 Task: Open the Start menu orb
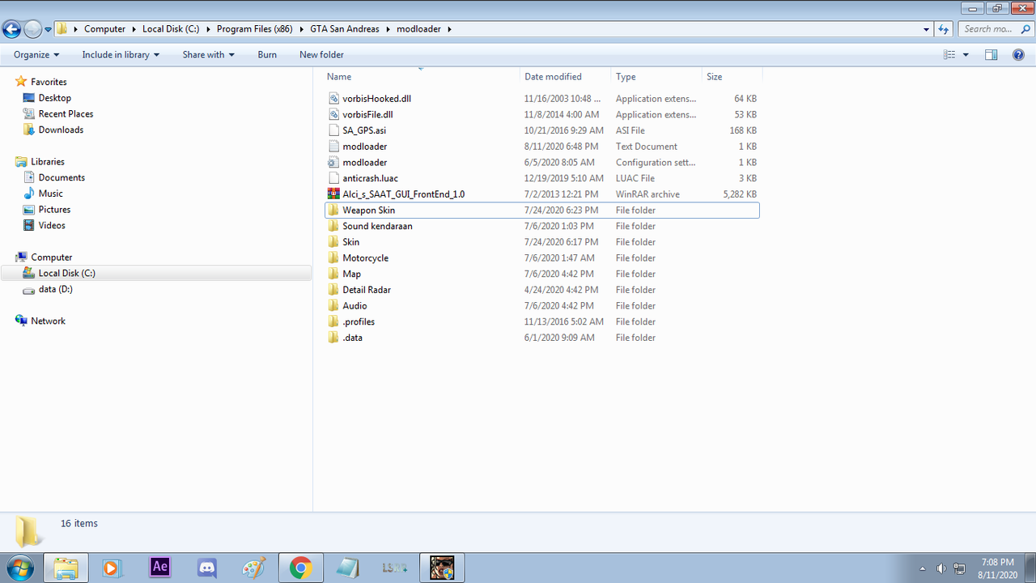point(19,568)
